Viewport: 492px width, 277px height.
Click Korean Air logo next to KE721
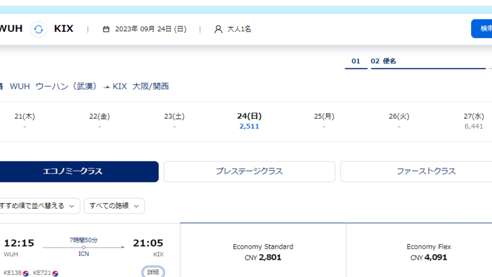click(55, 274)
